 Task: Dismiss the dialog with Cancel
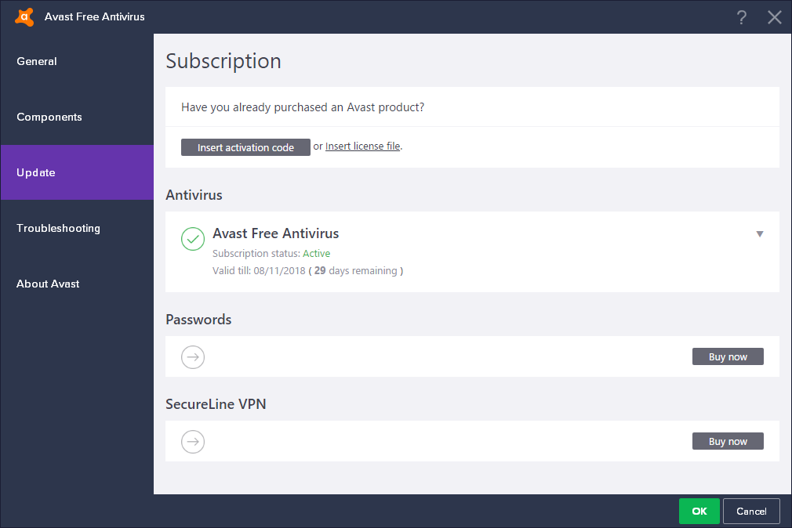coord(751,512)
